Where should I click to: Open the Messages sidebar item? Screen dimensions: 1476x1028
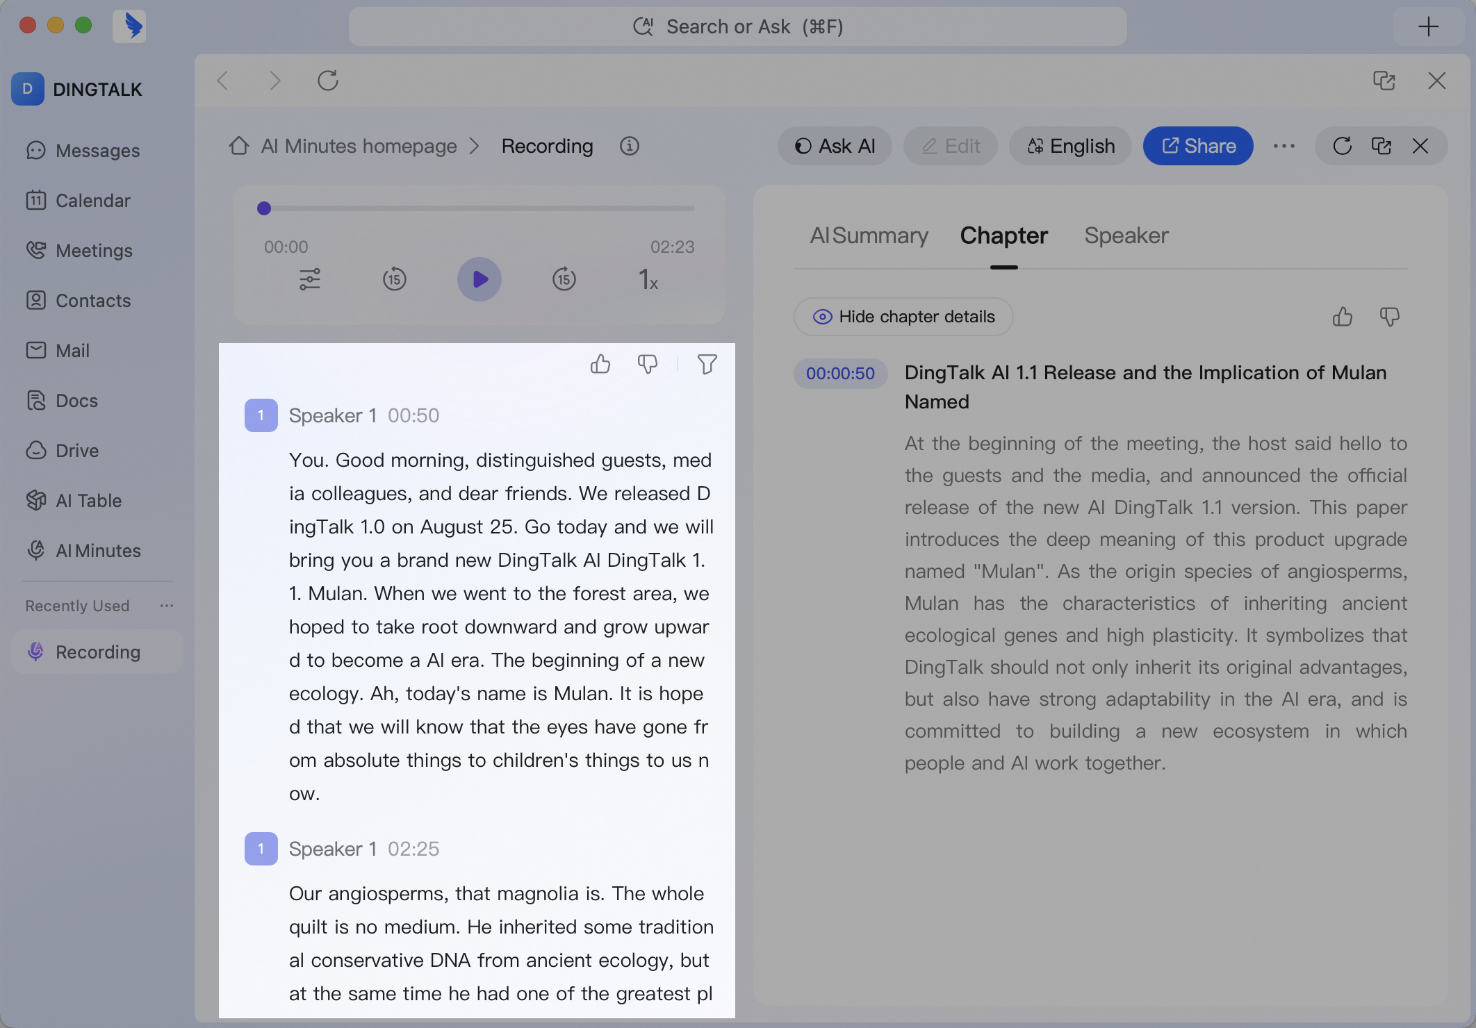[97, 151]
